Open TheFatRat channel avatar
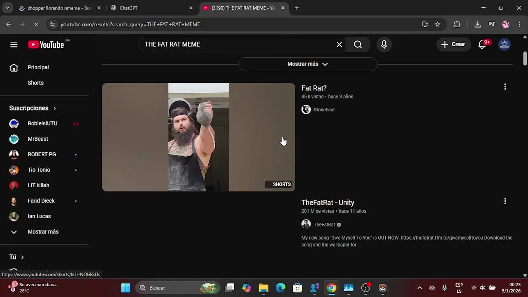The height and width of the screenshot is (297, 528). [306, 224]
